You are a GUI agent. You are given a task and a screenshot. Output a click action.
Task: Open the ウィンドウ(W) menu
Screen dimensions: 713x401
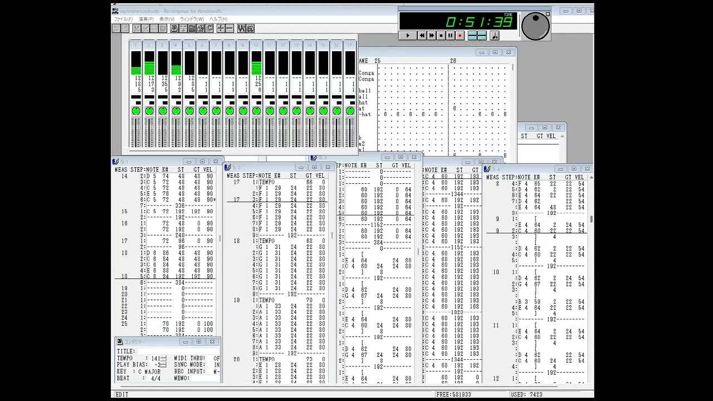coord(192,19)
